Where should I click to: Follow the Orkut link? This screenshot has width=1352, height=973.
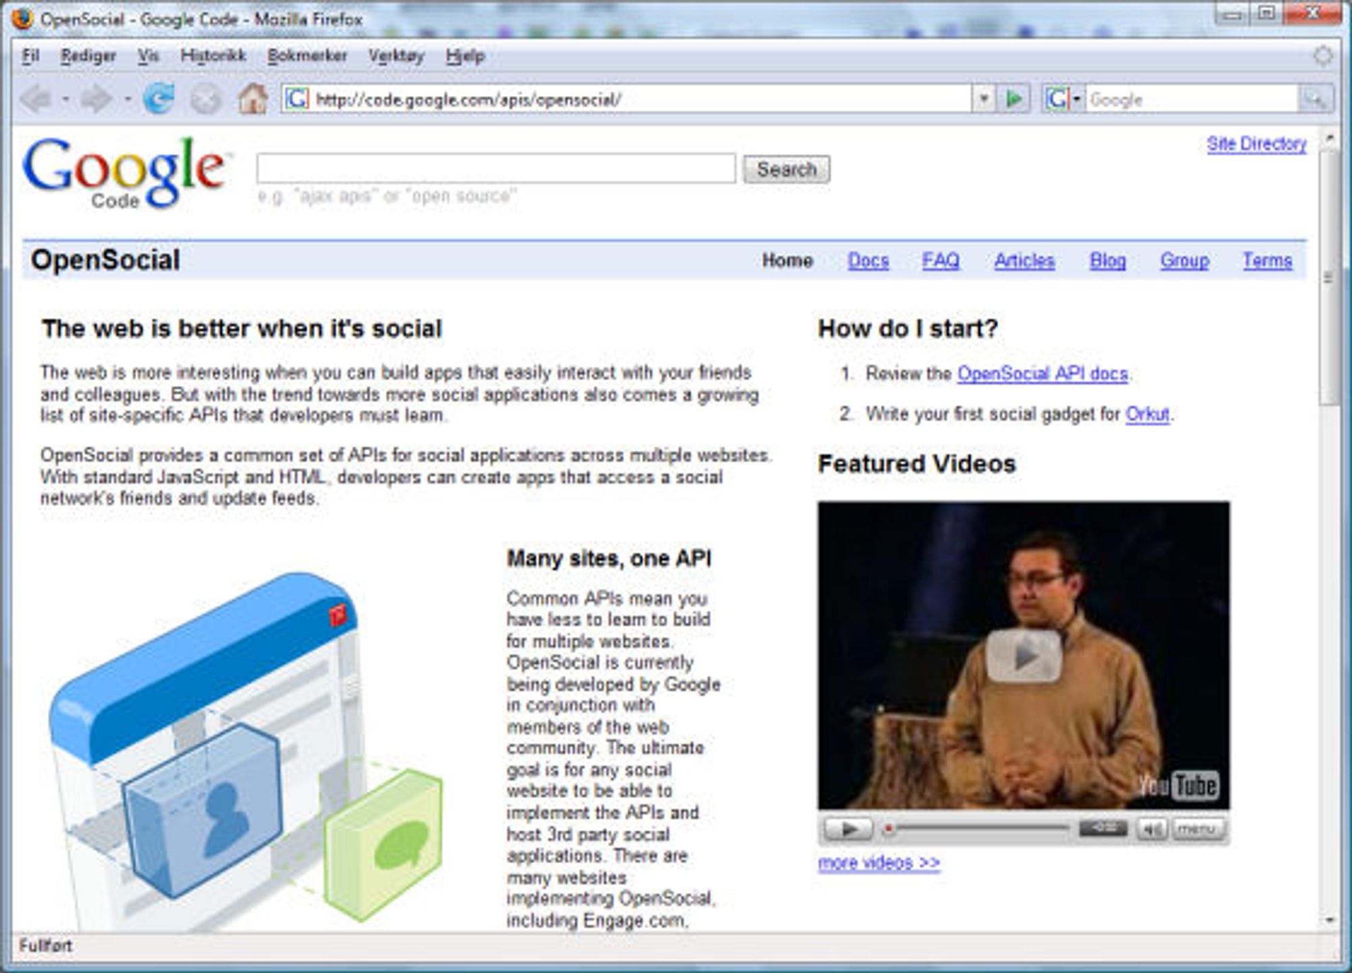point(1147,414)
